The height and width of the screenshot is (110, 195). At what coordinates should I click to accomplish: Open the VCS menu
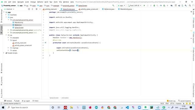[60, 2]
